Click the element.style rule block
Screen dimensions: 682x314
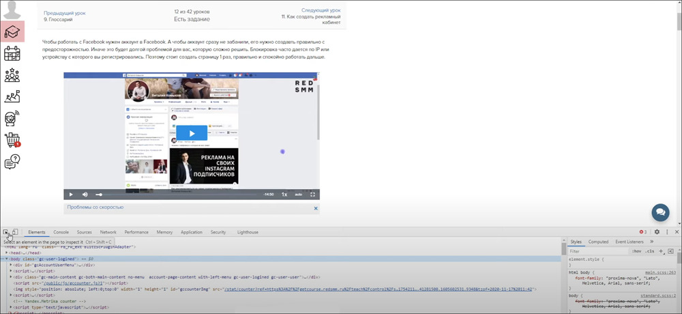coord(622,261)
